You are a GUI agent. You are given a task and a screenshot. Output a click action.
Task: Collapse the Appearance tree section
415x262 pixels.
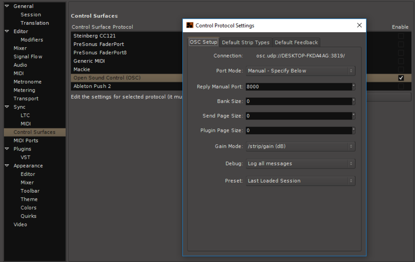point(6,166)
